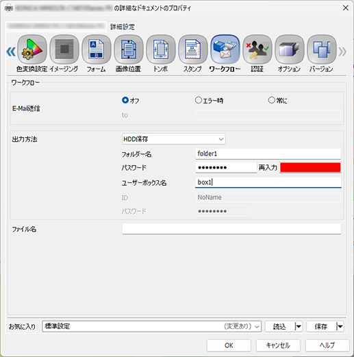The width and height of the screenshot is (354, 357).
Task: Click the E-Mail to address field
Action: click(x=268, y=115)
